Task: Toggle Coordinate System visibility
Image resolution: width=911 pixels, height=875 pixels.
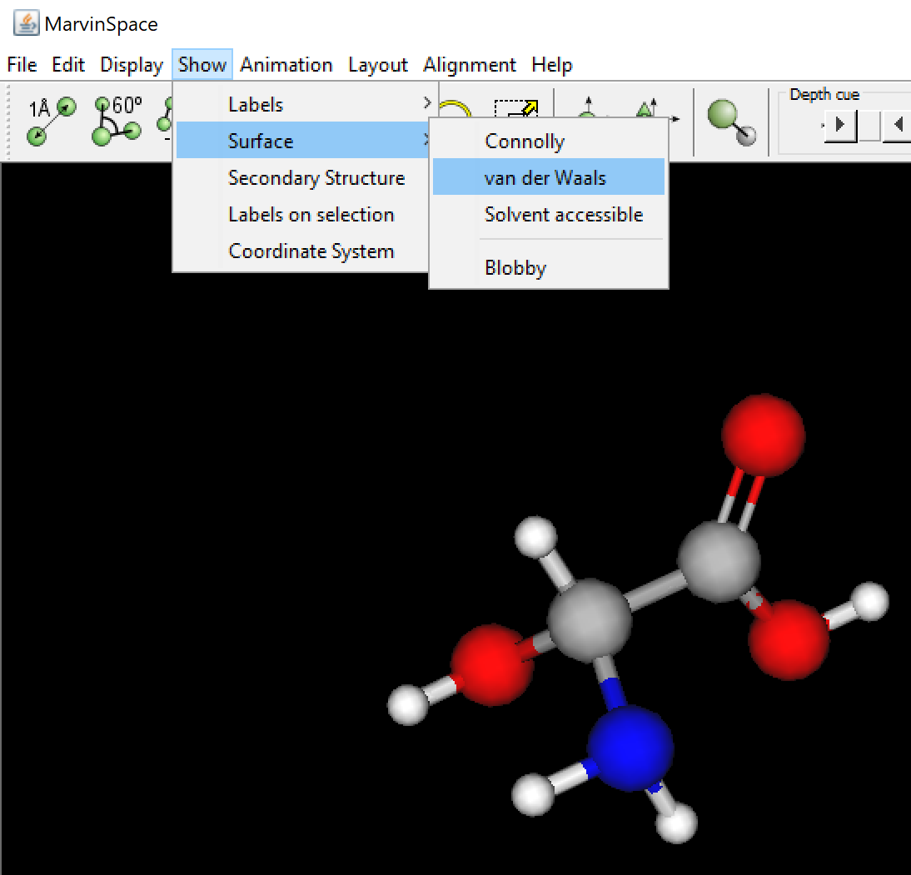Action: 311,251
